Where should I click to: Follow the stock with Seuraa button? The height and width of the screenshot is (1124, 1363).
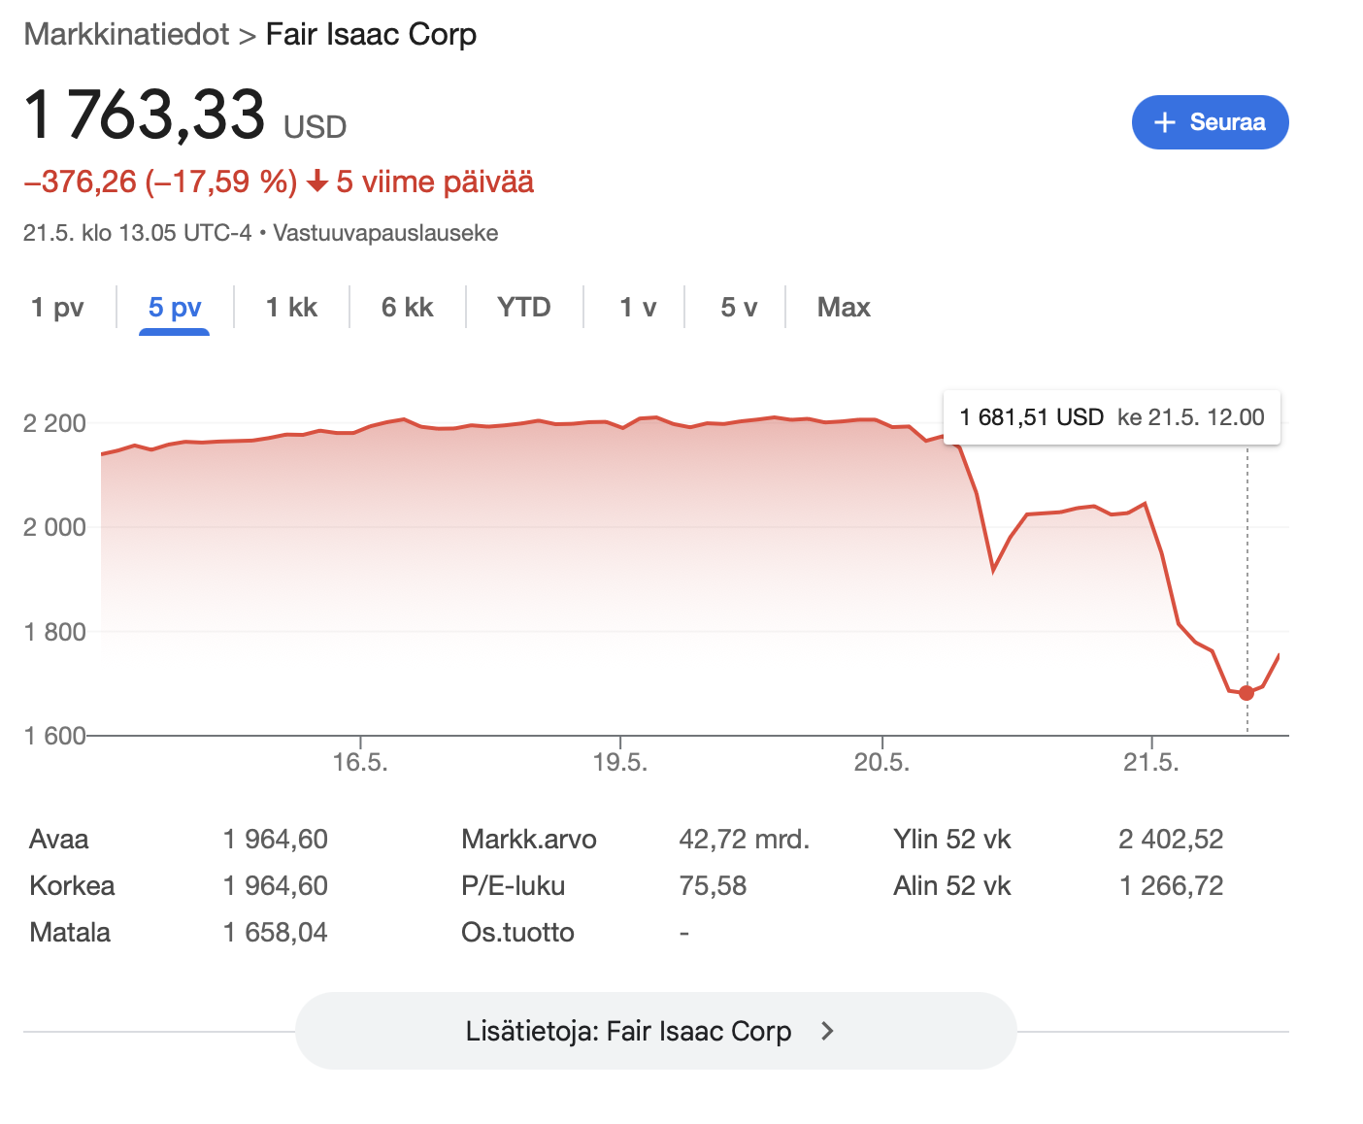click(x=1210, y=122)
